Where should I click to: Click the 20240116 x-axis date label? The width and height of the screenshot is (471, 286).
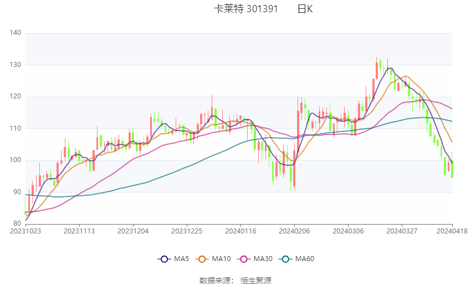tap(240, 231)
